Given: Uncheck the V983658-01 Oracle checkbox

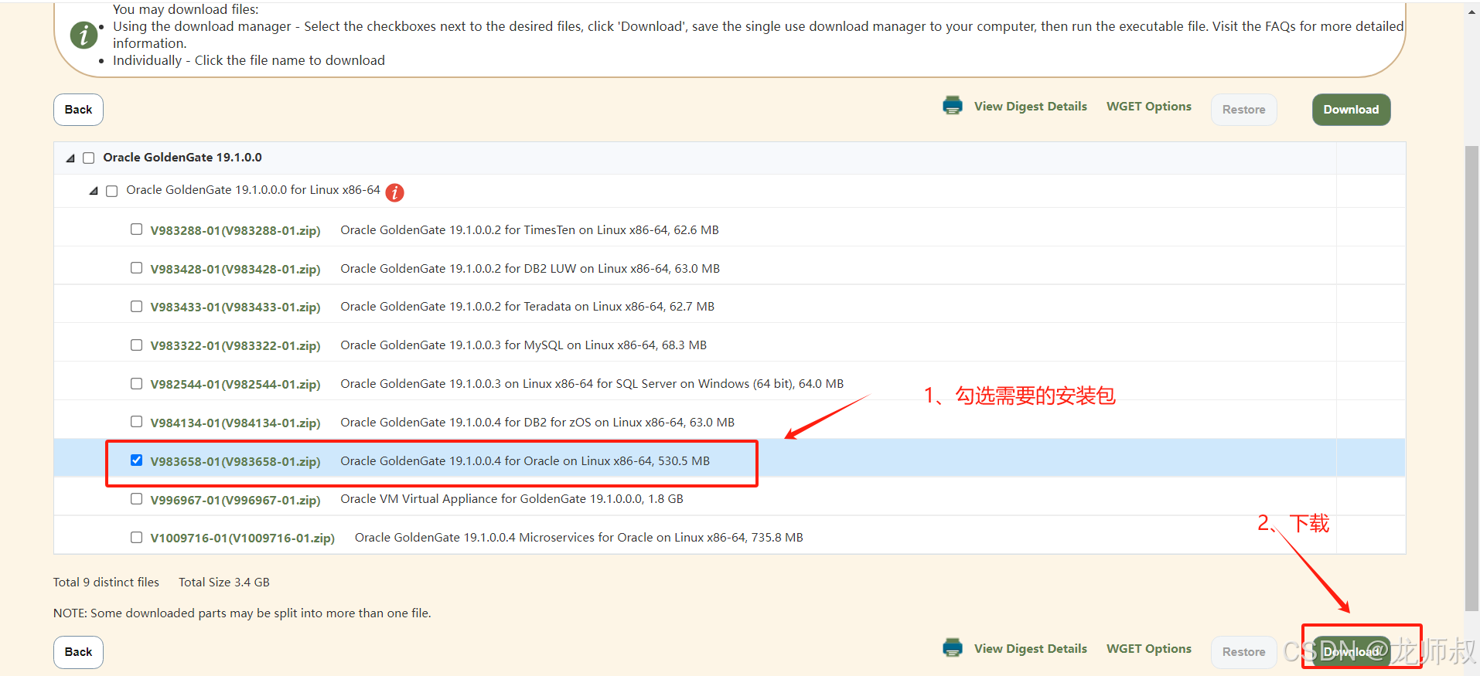Looking at the screenshot, I should point(137,460).
